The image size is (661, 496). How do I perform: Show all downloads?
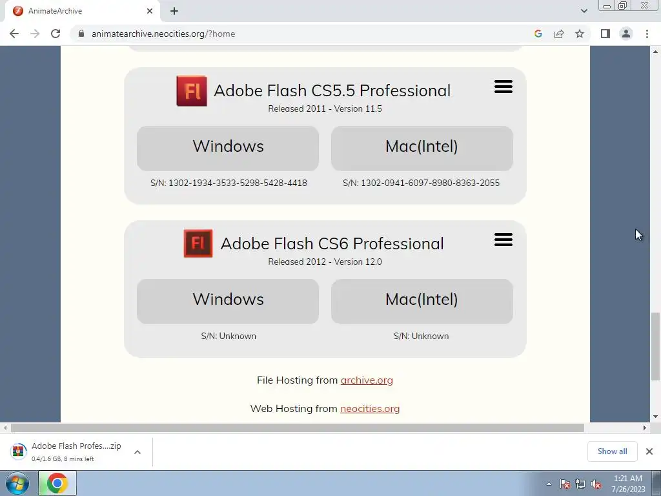coord(612,451)
